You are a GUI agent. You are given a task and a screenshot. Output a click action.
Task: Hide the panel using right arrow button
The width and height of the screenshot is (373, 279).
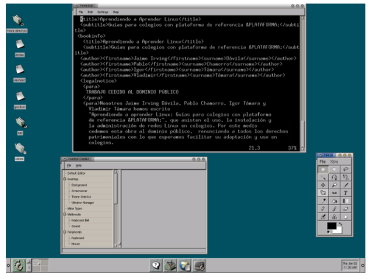coord(363,265)
